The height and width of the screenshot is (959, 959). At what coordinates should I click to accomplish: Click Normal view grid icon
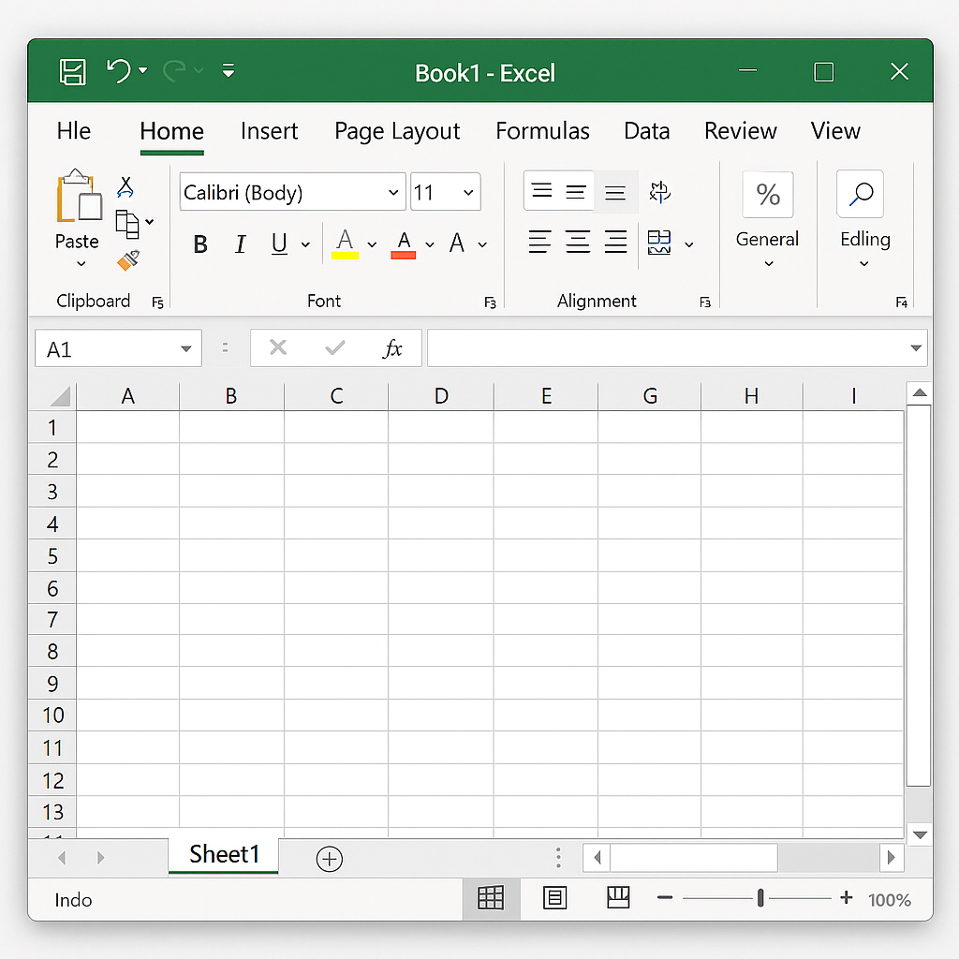[x=491, y=898]
